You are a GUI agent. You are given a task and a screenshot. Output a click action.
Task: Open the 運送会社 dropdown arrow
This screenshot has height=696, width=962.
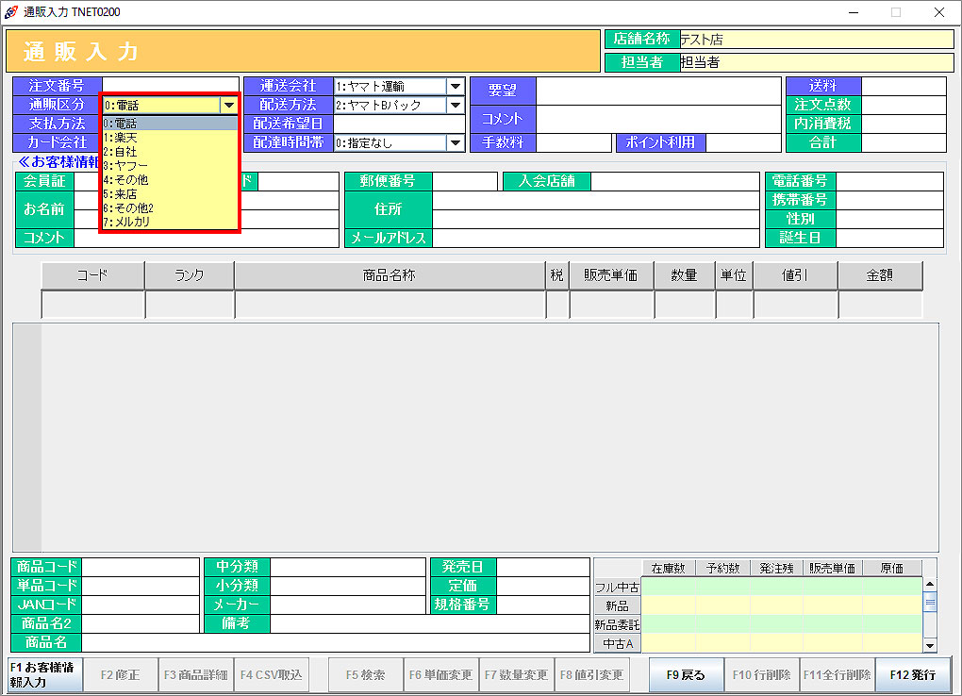(456, 87)
